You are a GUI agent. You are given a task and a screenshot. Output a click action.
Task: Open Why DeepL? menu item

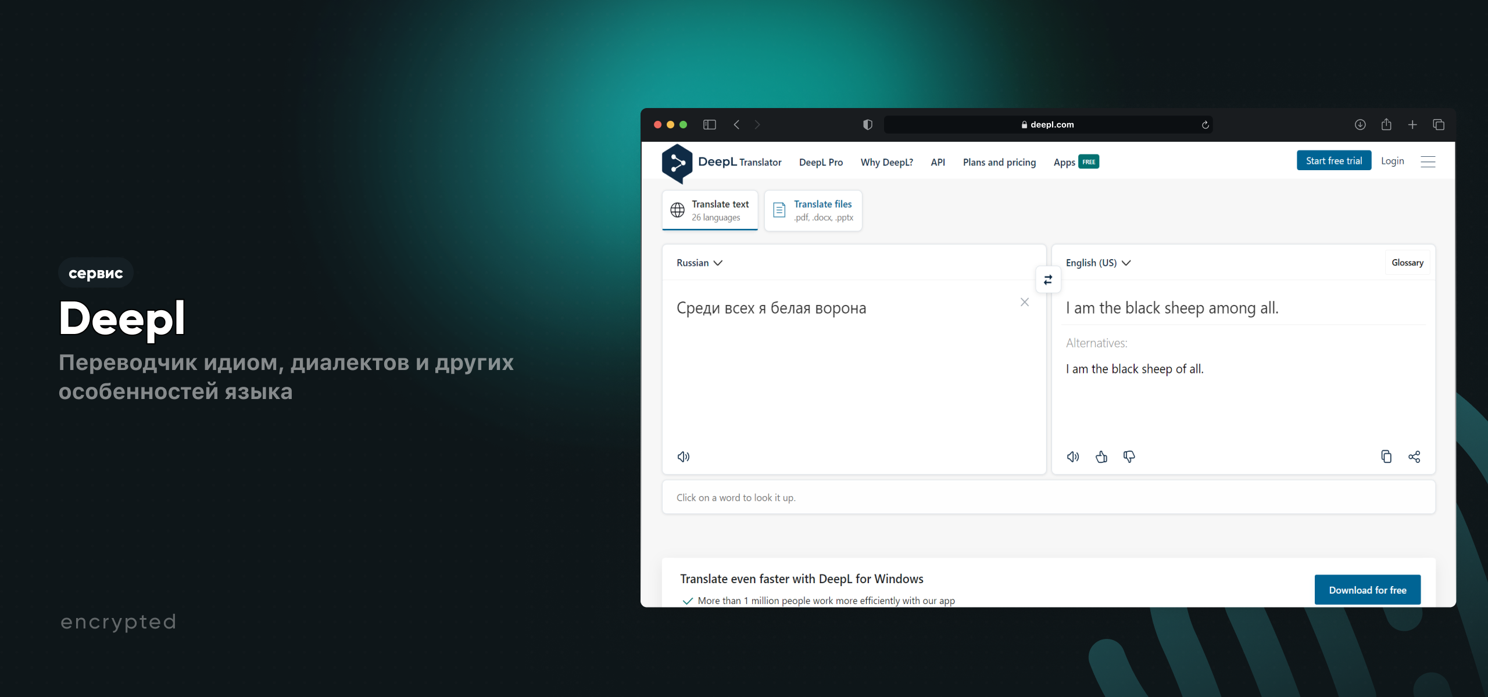[886, 162]
